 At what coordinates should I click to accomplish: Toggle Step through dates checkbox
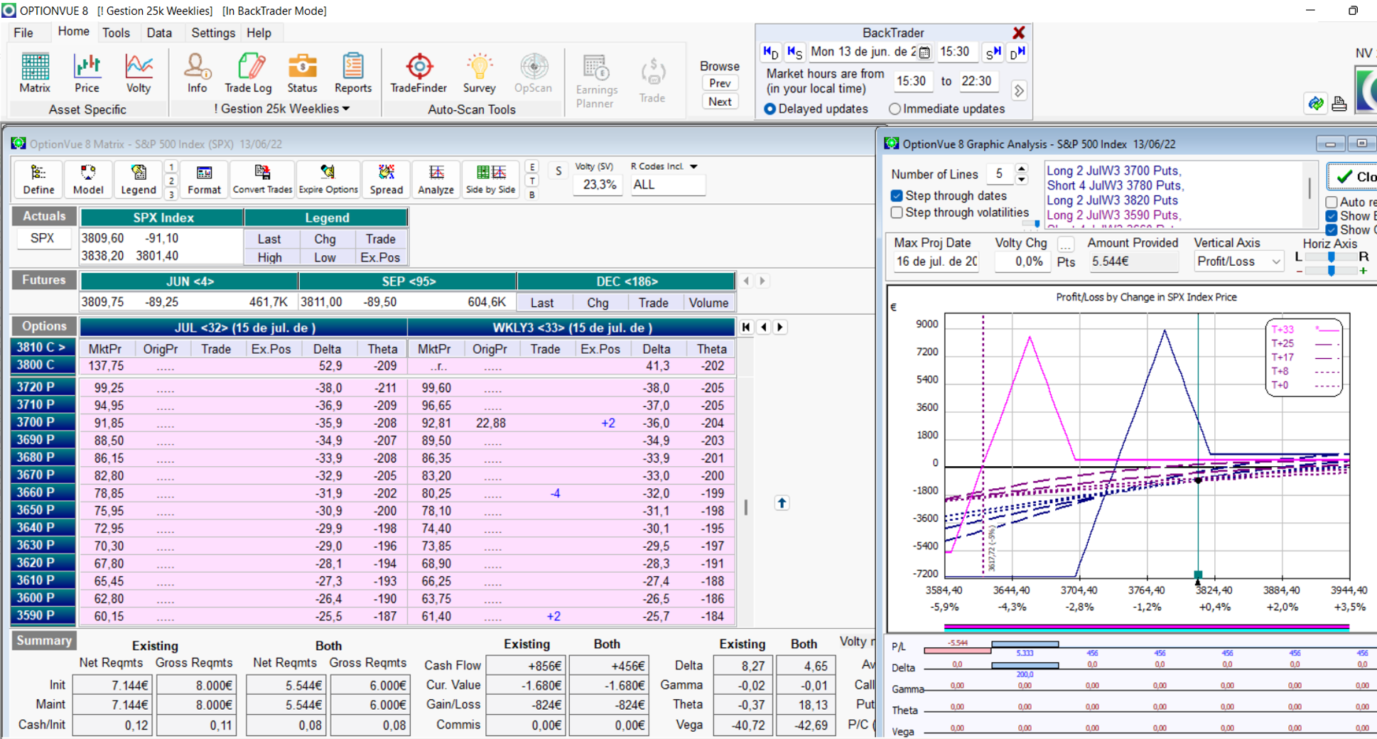pos(897,195)
